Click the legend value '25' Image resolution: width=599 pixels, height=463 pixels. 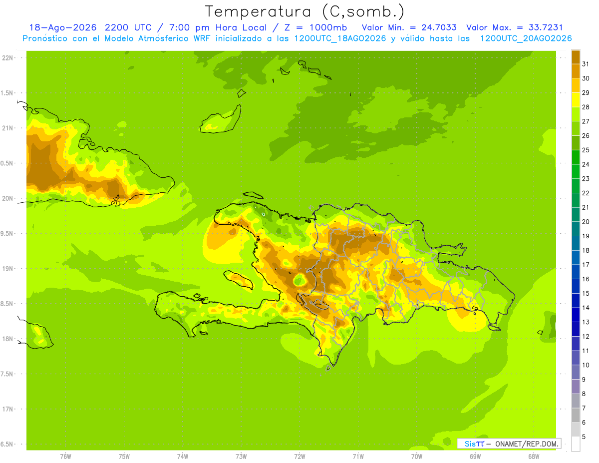(586, 150)
